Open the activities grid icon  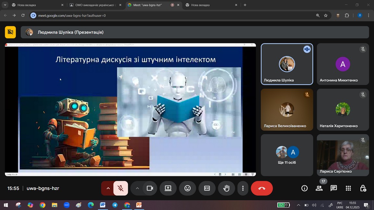click(348, 188)
